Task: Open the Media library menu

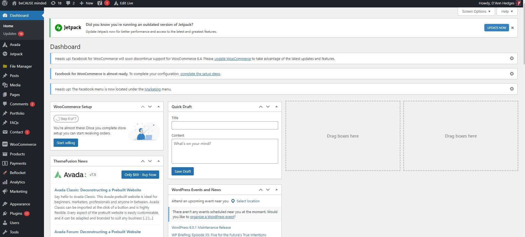Action: (22, 85)
